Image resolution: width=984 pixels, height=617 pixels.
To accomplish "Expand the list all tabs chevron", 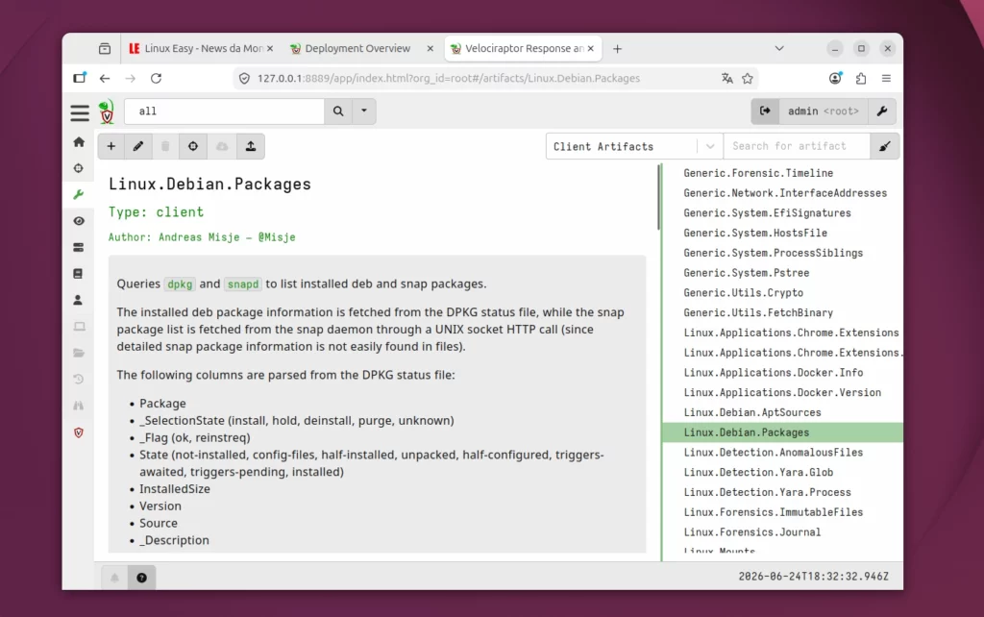I will [779, 48].
